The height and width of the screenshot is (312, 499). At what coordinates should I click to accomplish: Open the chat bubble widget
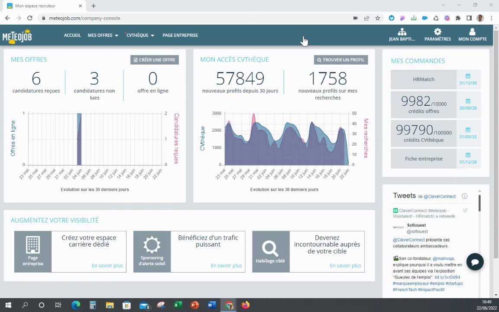tap(475, 262)
